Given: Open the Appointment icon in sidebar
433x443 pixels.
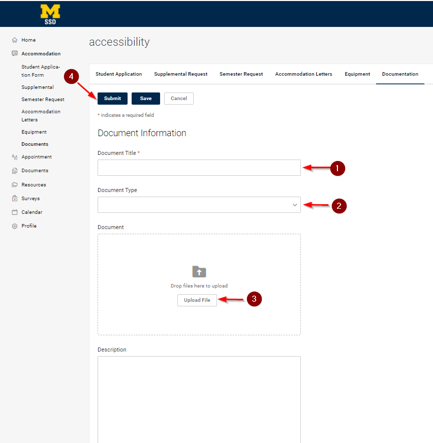Looking at the screenshot, I should pyautogui.click(x=15, y=156).
